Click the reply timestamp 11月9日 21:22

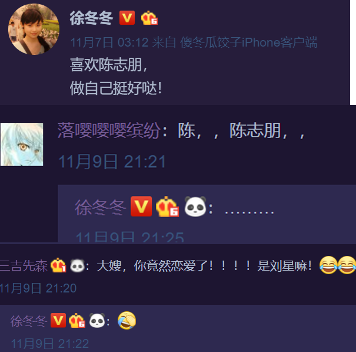tap(49, 344)
